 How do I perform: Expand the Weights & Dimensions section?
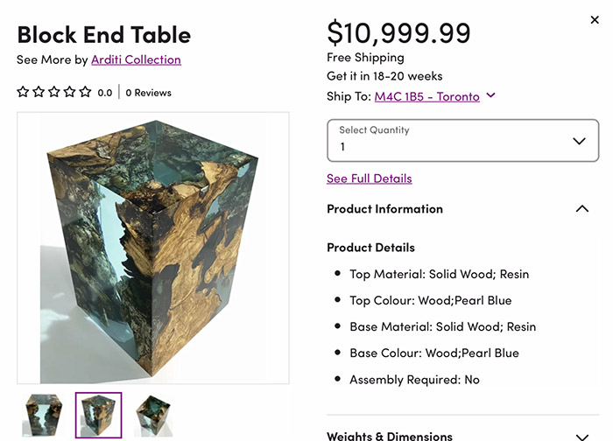(x=581, y=435)
